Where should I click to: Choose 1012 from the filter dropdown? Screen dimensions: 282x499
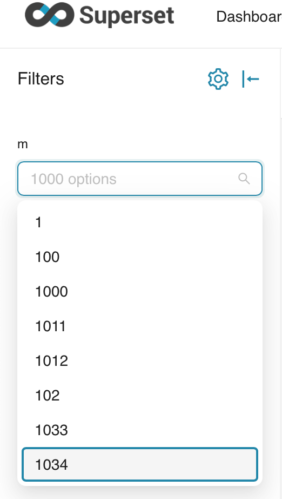point(140,361)
